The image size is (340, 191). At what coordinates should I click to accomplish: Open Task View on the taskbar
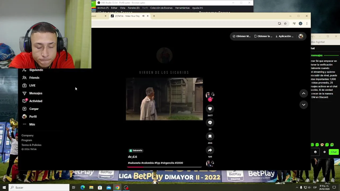pyautogui.click(x=74, y=188)
